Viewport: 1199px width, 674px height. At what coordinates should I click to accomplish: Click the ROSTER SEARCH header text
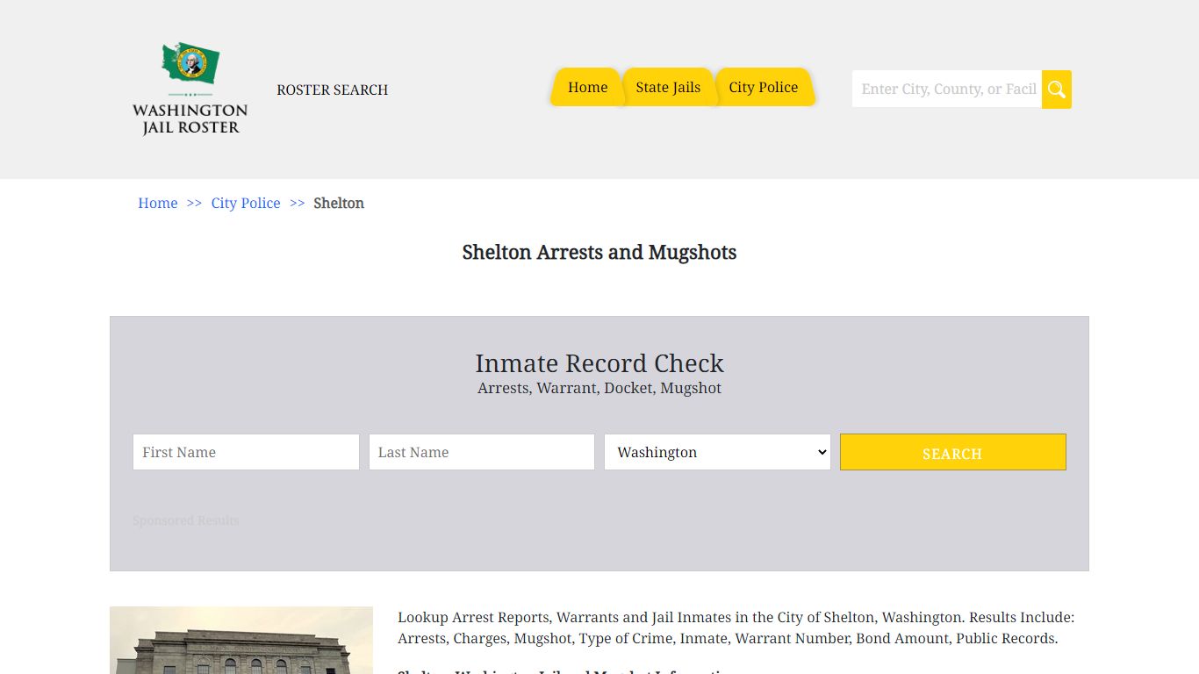coord(333,90)
